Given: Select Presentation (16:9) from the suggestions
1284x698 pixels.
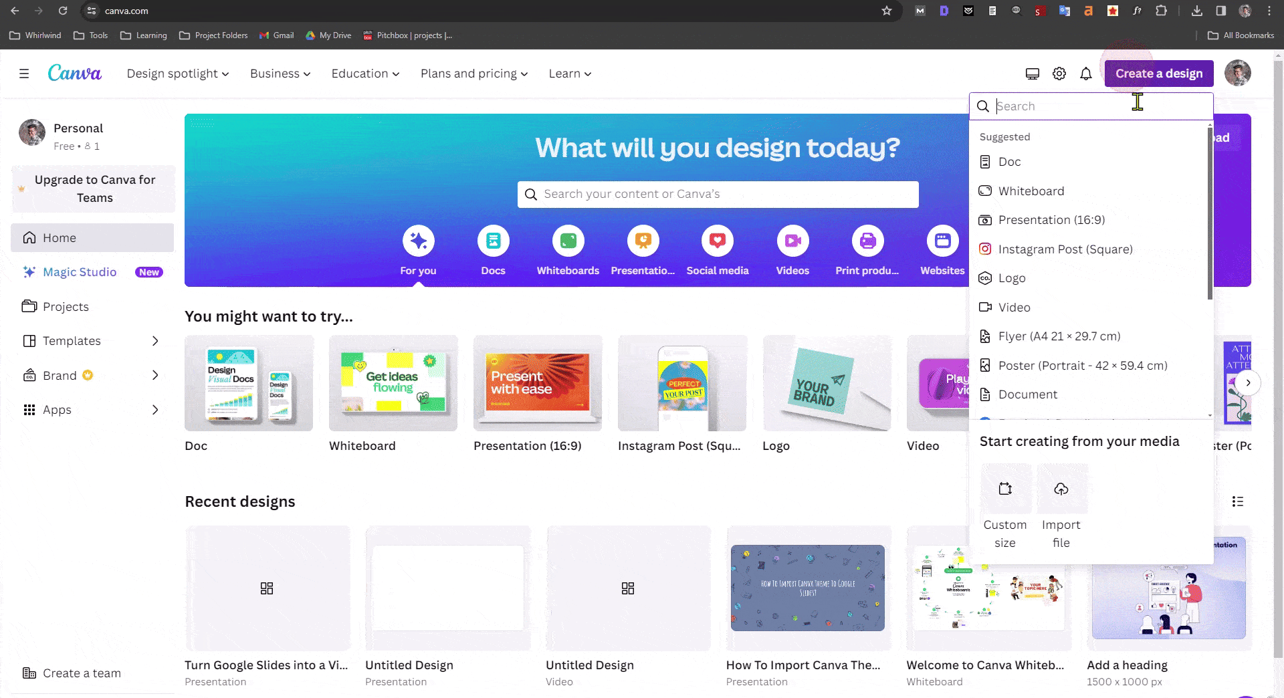Looking at the screenshot, I should point(1051,220).
